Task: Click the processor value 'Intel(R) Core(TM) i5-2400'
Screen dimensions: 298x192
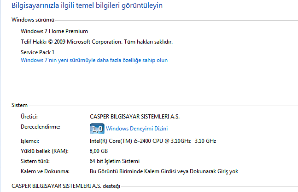Action: coord(153,141)
